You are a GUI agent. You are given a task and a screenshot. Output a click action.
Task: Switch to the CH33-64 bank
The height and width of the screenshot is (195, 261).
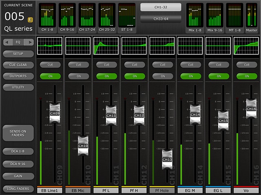160,19
